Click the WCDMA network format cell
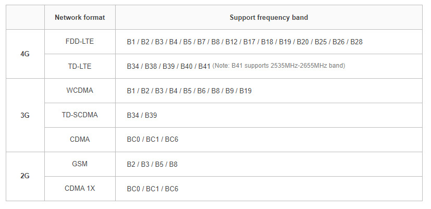431x209 pixels. (x=80, y=91)
